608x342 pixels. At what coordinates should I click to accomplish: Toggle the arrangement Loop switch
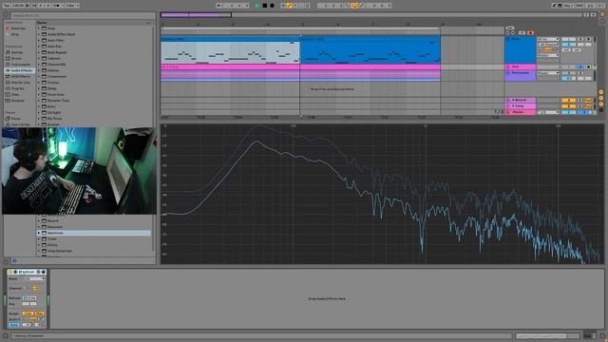pyautogui.click(x=354, y=6)
